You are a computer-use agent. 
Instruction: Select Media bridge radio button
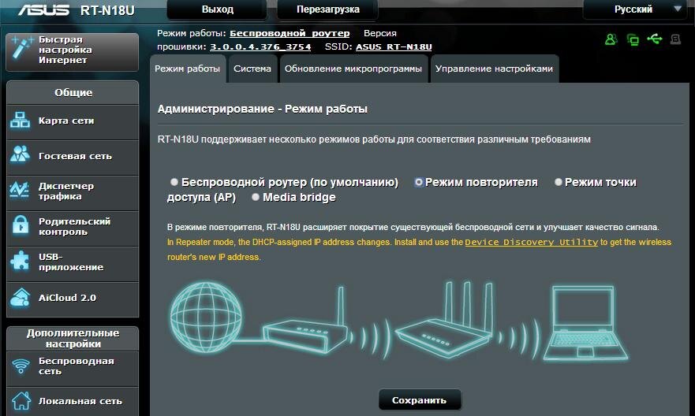pyautogui.click(x=256, y=197)
